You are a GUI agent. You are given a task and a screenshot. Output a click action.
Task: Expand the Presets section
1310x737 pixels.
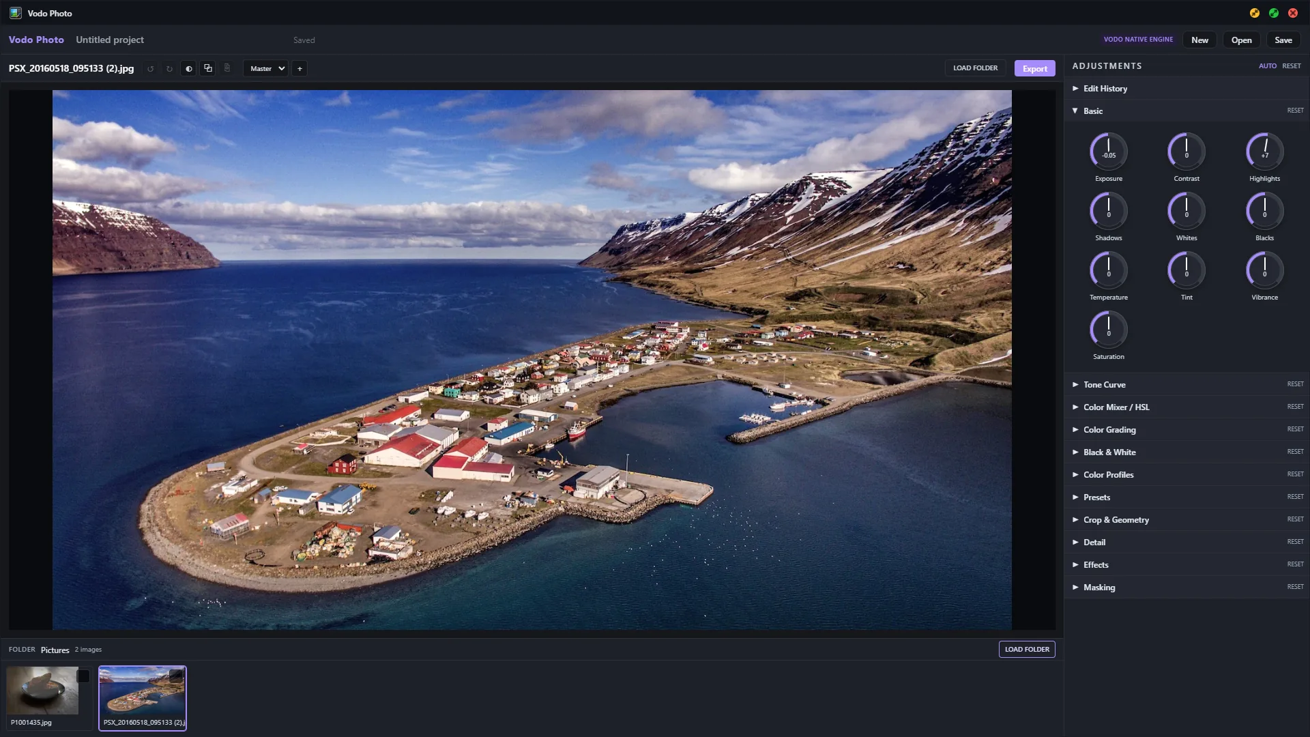pos(1187,497)
